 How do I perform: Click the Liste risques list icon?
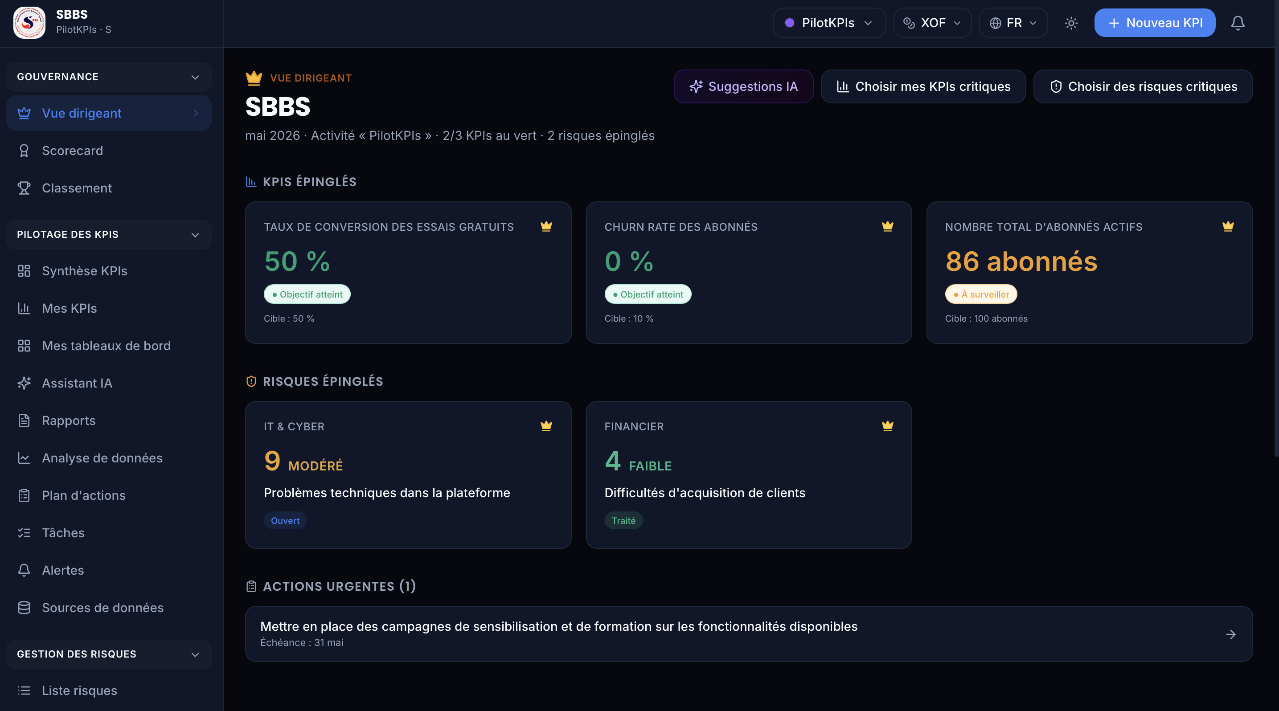(24, 691)
